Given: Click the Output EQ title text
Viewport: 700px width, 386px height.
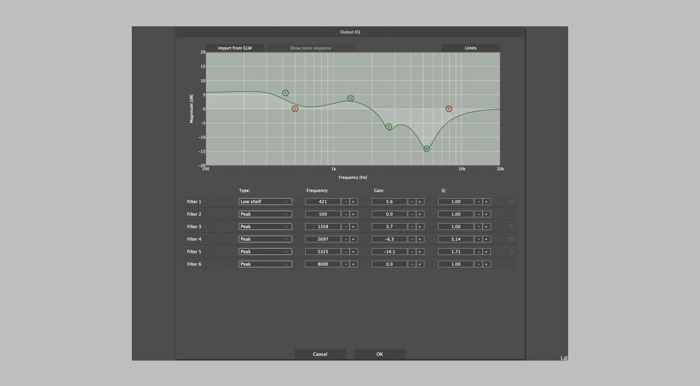Looking at the screenshot, I should pos(350,32).
